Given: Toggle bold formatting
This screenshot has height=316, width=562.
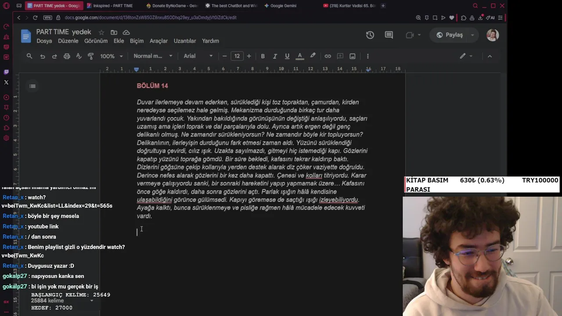Looking at the screenshot, I should [263, 56].
